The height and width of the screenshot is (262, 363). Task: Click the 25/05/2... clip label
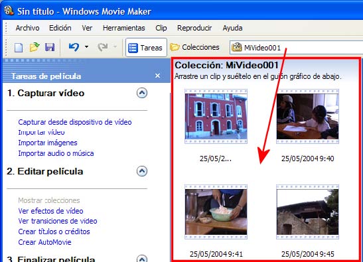tap(216, 159)
